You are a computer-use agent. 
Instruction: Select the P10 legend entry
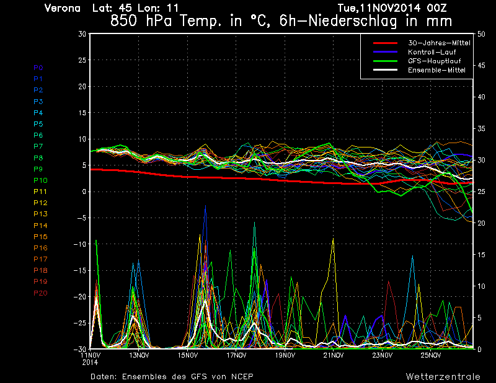(x=40, y=180)
